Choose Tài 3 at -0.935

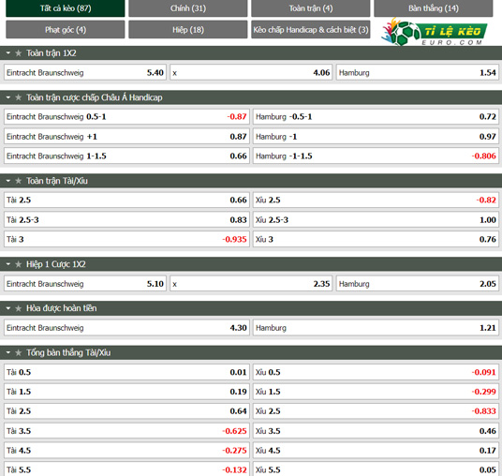[x=126, y=239]
